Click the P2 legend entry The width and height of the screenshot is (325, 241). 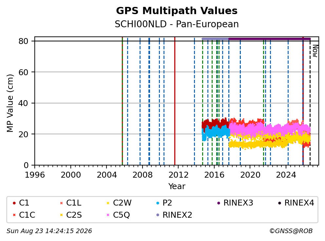[164, 203]
